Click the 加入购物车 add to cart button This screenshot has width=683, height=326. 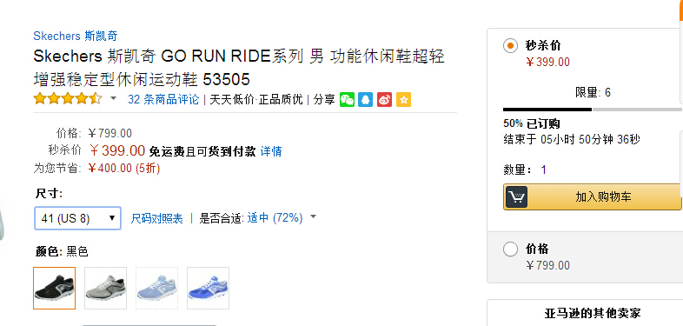(x=593, y=197)
